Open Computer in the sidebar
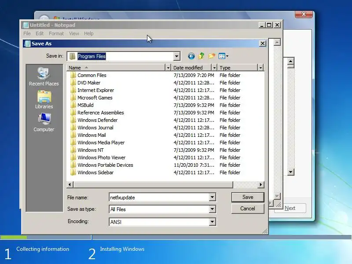This screenshot has height=264, width=352. (x=44, y=122)
